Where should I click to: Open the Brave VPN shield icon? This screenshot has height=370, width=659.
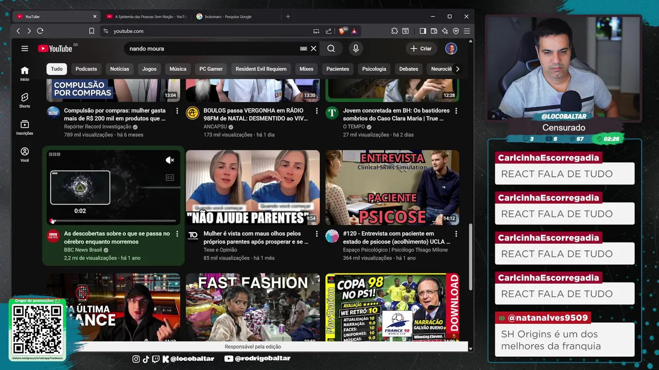pos(456,31)
